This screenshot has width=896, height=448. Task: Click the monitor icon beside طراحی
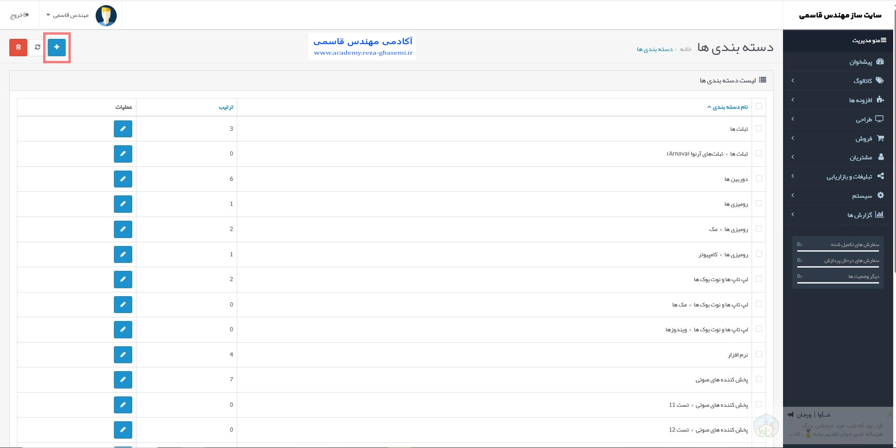[x=880, y=119]
